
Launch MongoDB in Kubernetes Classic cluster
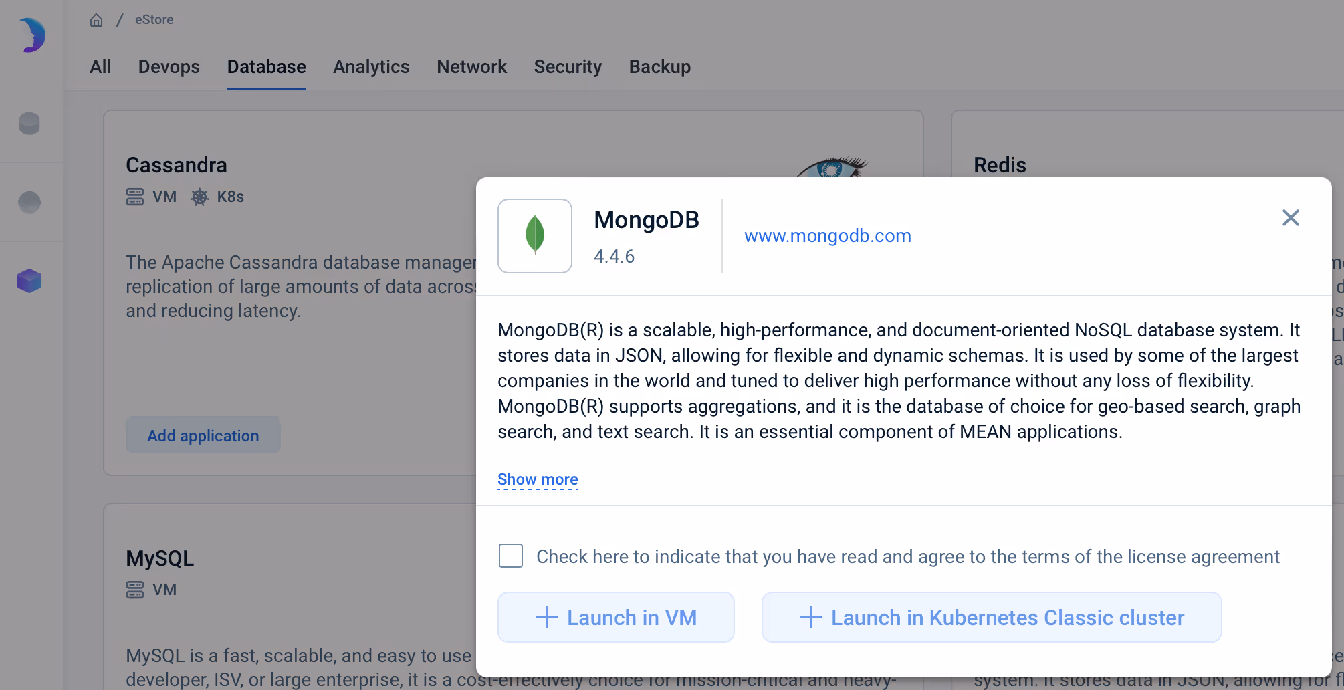991,617
